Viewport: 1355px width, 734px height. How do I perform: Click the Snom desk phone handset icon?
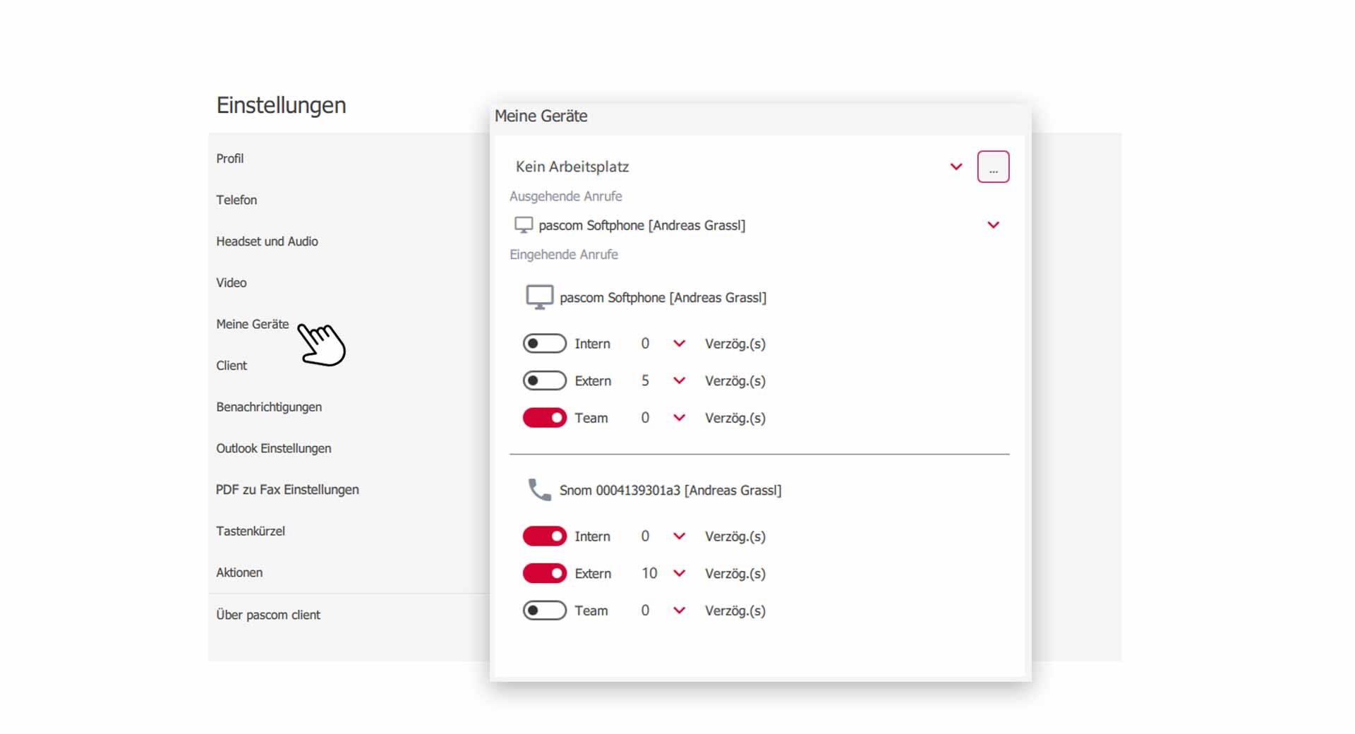539,490
